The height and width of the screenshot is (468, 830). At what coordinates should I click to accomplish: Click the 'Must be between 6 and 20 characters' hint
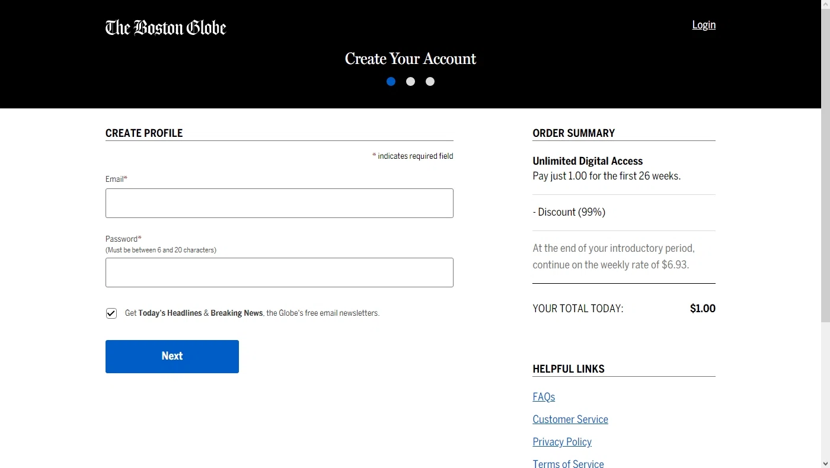pyautogui.click(x=161, y=250)
